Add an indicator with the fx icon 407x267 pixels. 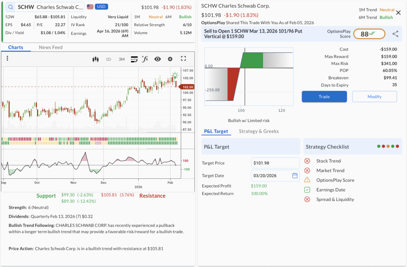pos(145,59)
